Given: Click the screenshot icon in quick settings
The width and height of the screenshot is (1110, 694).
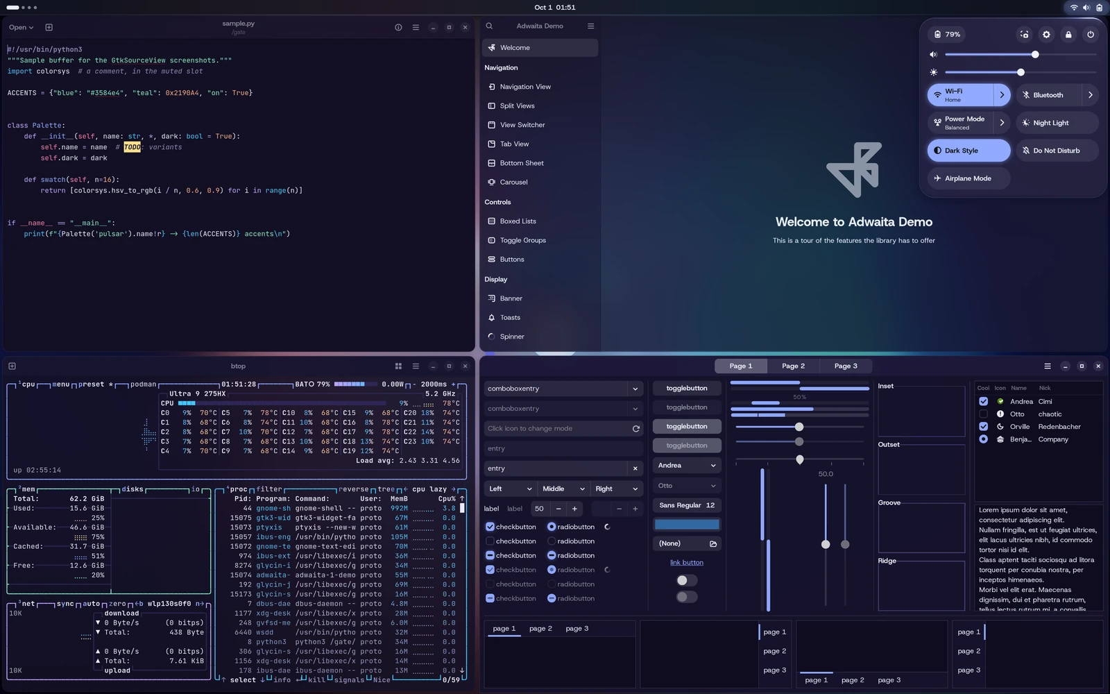Looking at the screenshot, I should pos(1024,34).
